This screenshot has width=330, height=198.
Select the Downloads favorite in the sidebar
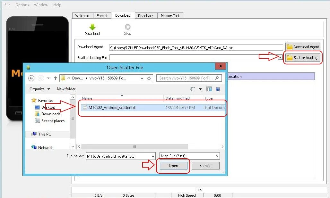tap(50, 114)
